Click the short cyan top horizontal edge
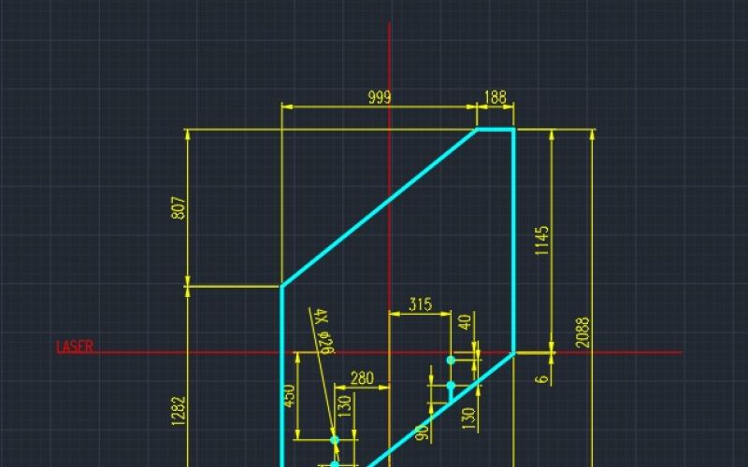The width and height of the screenshot is (748, 467). pyautogui.click(x=496, y=130)
